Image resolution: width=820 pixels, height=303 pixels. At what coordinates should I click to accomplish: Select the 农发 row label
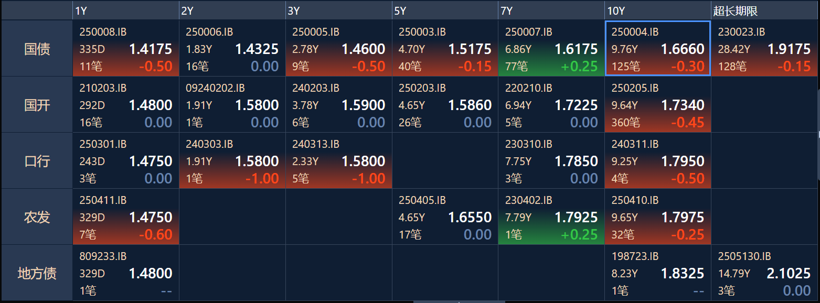(x=37, y=217)
